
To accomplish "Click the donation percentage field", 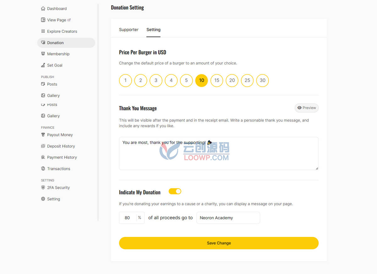I will click(128, 218).
